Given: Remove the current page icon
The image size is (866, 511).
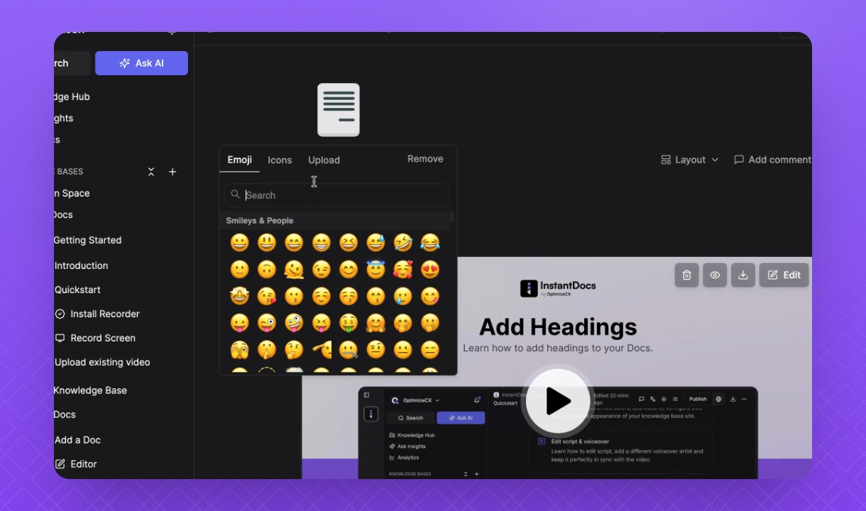Looking at the screenshot, I should 425,159.
